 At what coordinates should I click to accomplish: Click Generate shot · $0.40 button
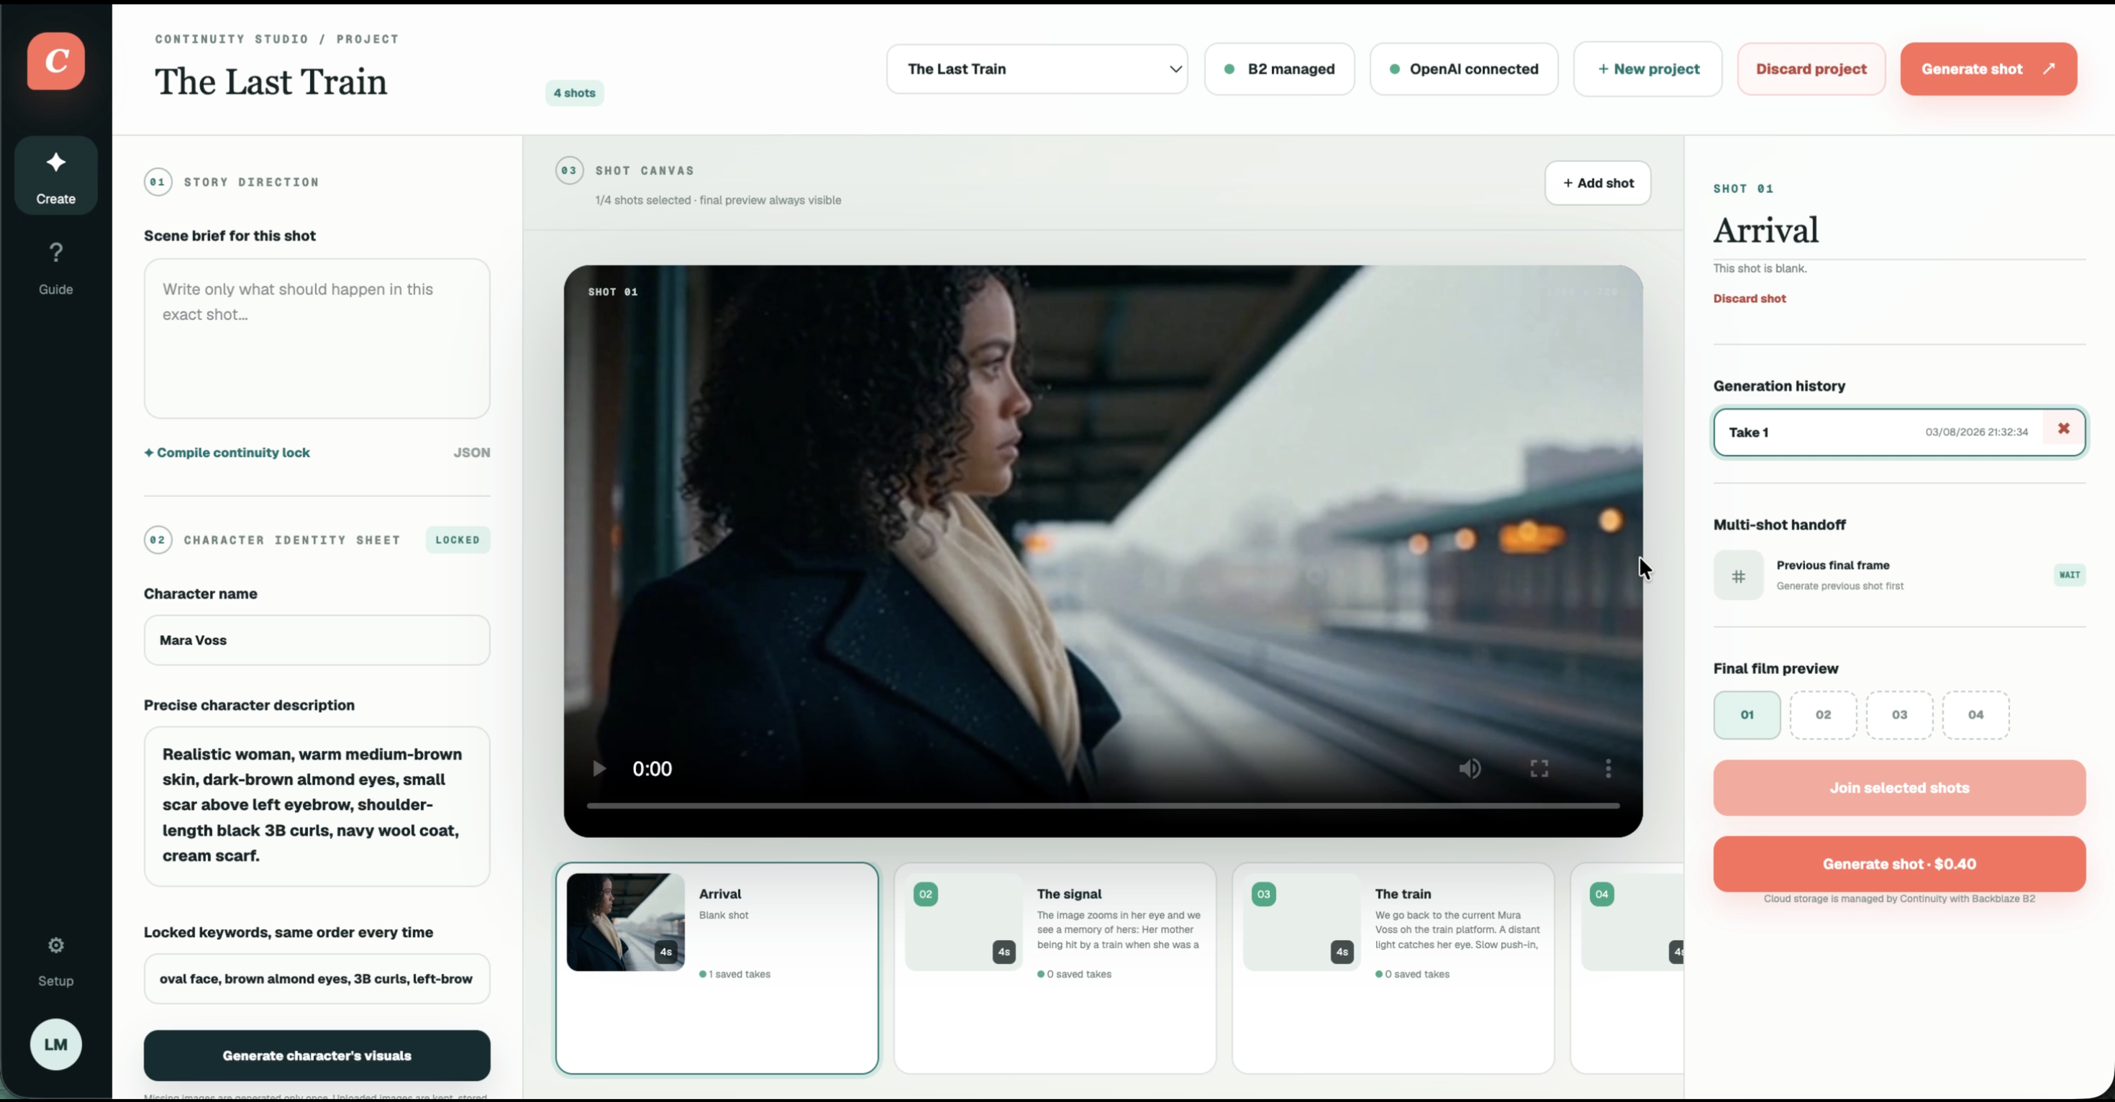(x=1899, y=865)
